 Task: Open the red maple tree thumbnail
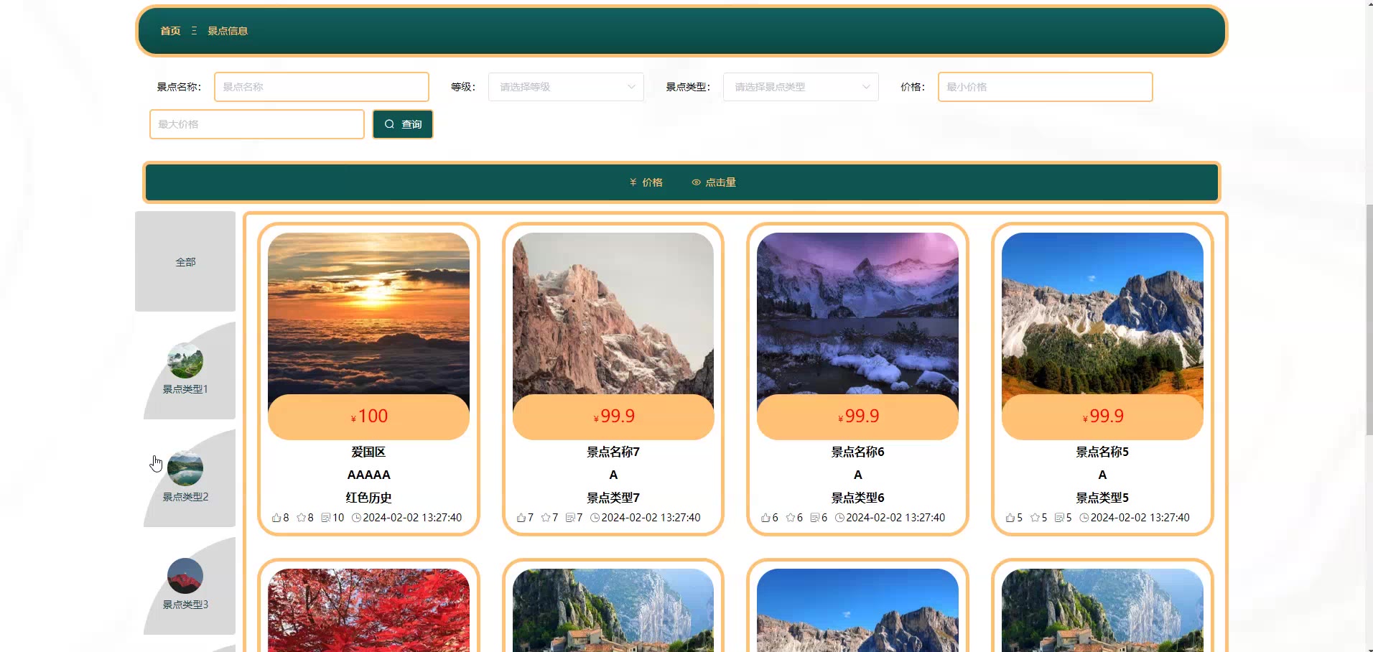coord(368,610)
